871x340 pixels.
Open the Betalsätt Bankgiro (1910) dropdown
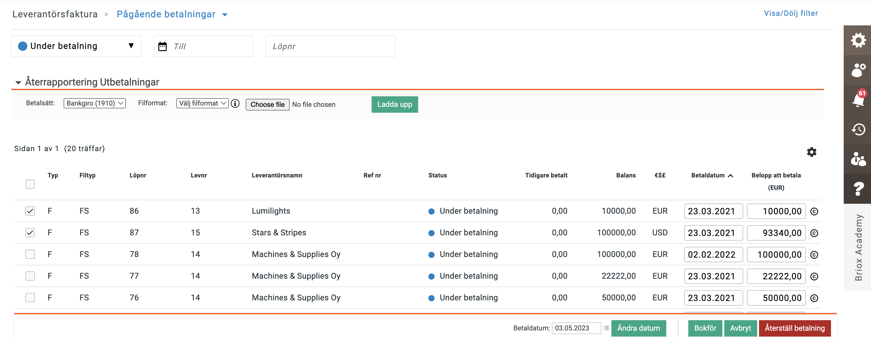coord(95,103)
